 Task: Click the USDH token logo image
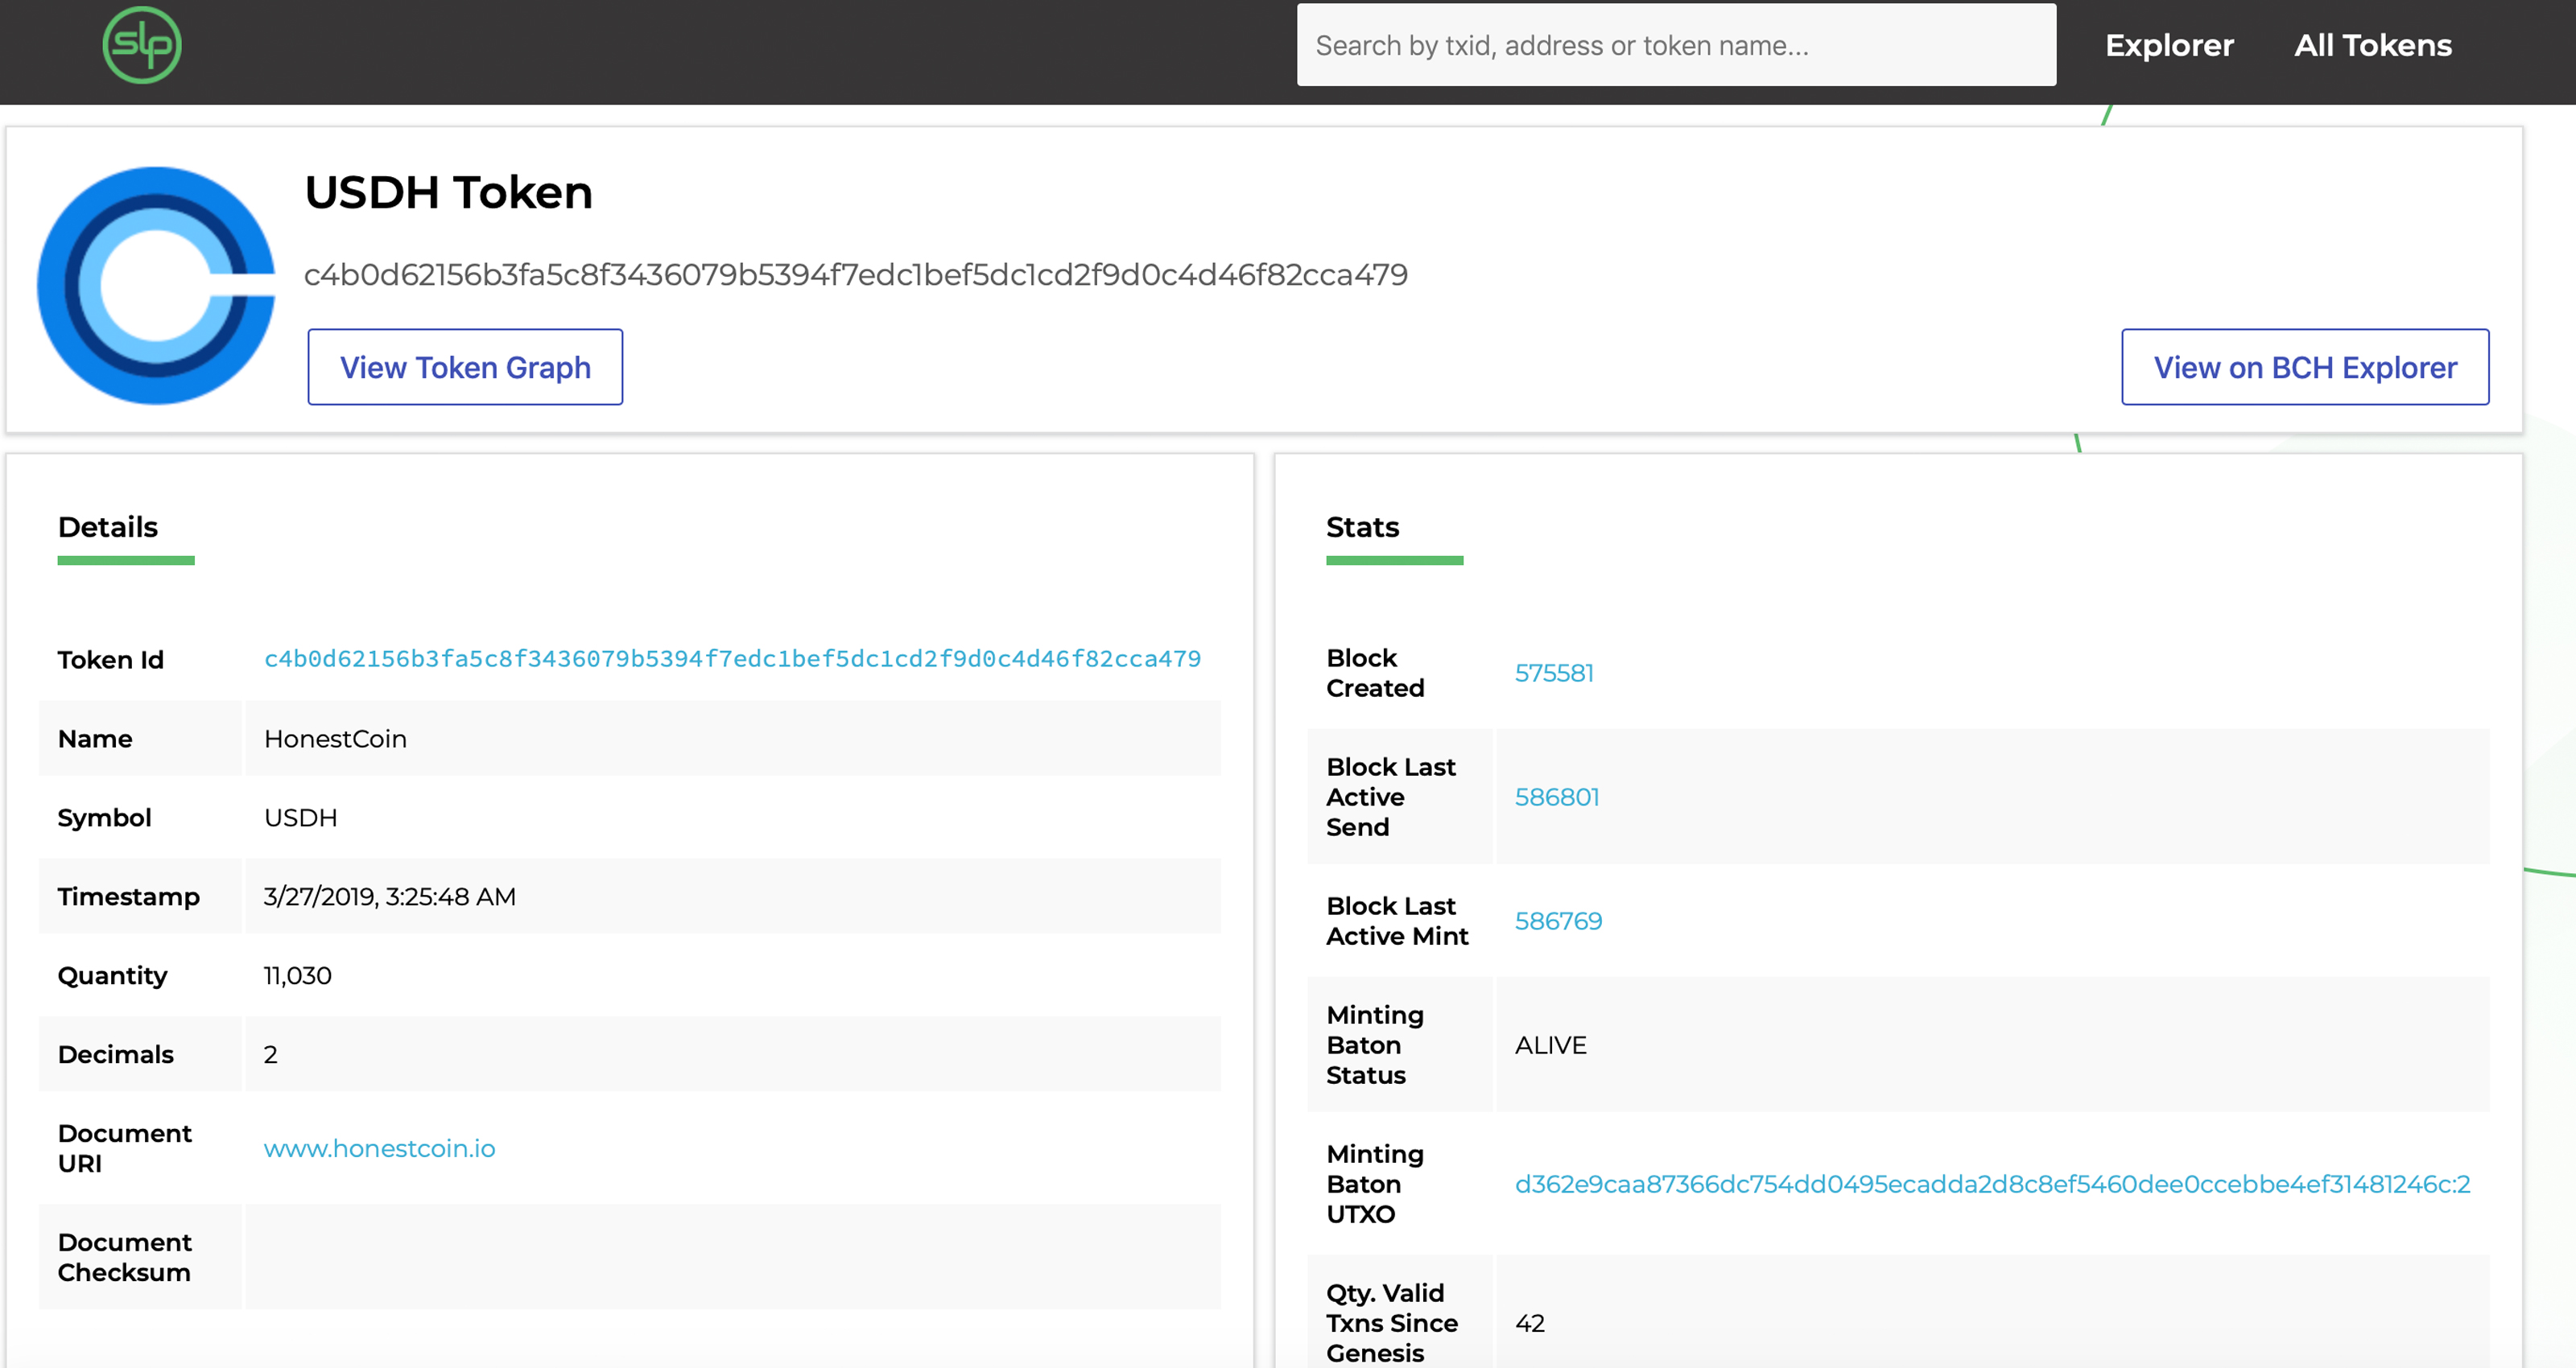point(156,285)
